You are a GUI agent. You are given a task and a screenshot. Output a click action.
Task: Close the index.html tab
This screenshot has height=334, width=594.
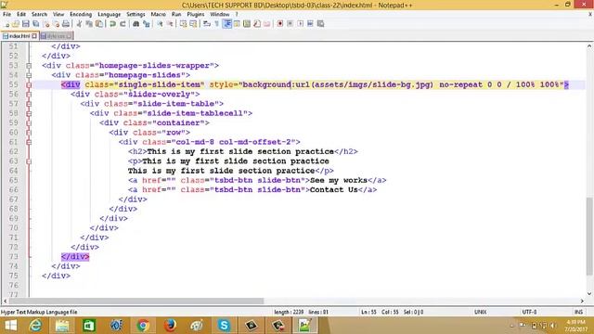tap(34, 36)
